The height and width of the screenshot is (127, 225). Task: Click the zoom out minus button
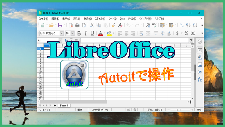168,110
